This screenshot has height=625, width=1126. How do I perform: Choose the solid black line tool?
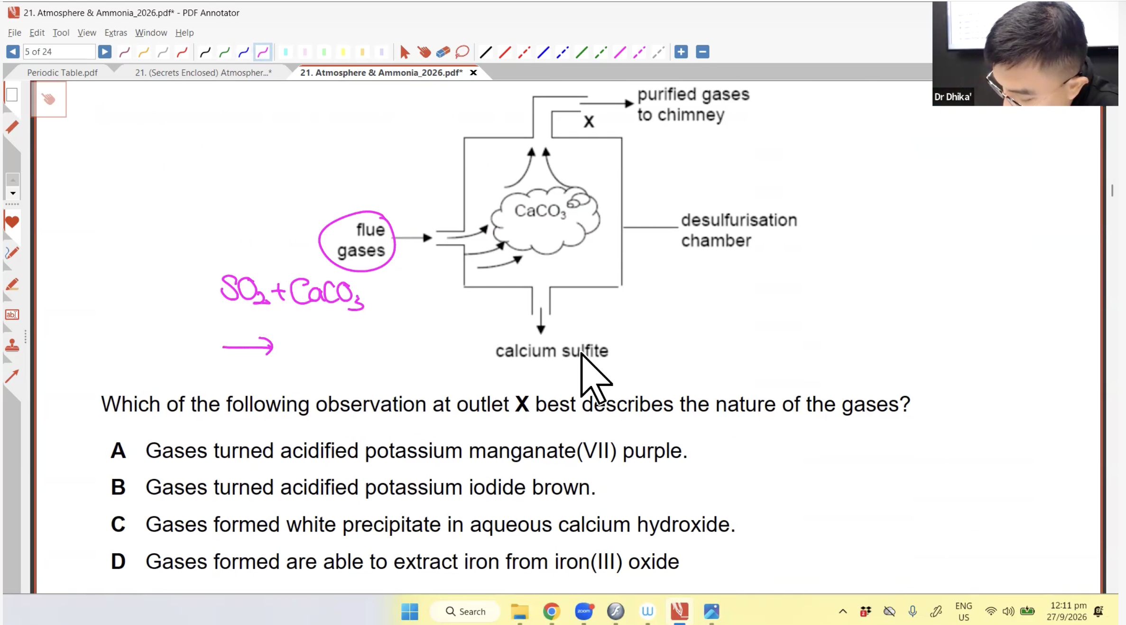[486, 52]
